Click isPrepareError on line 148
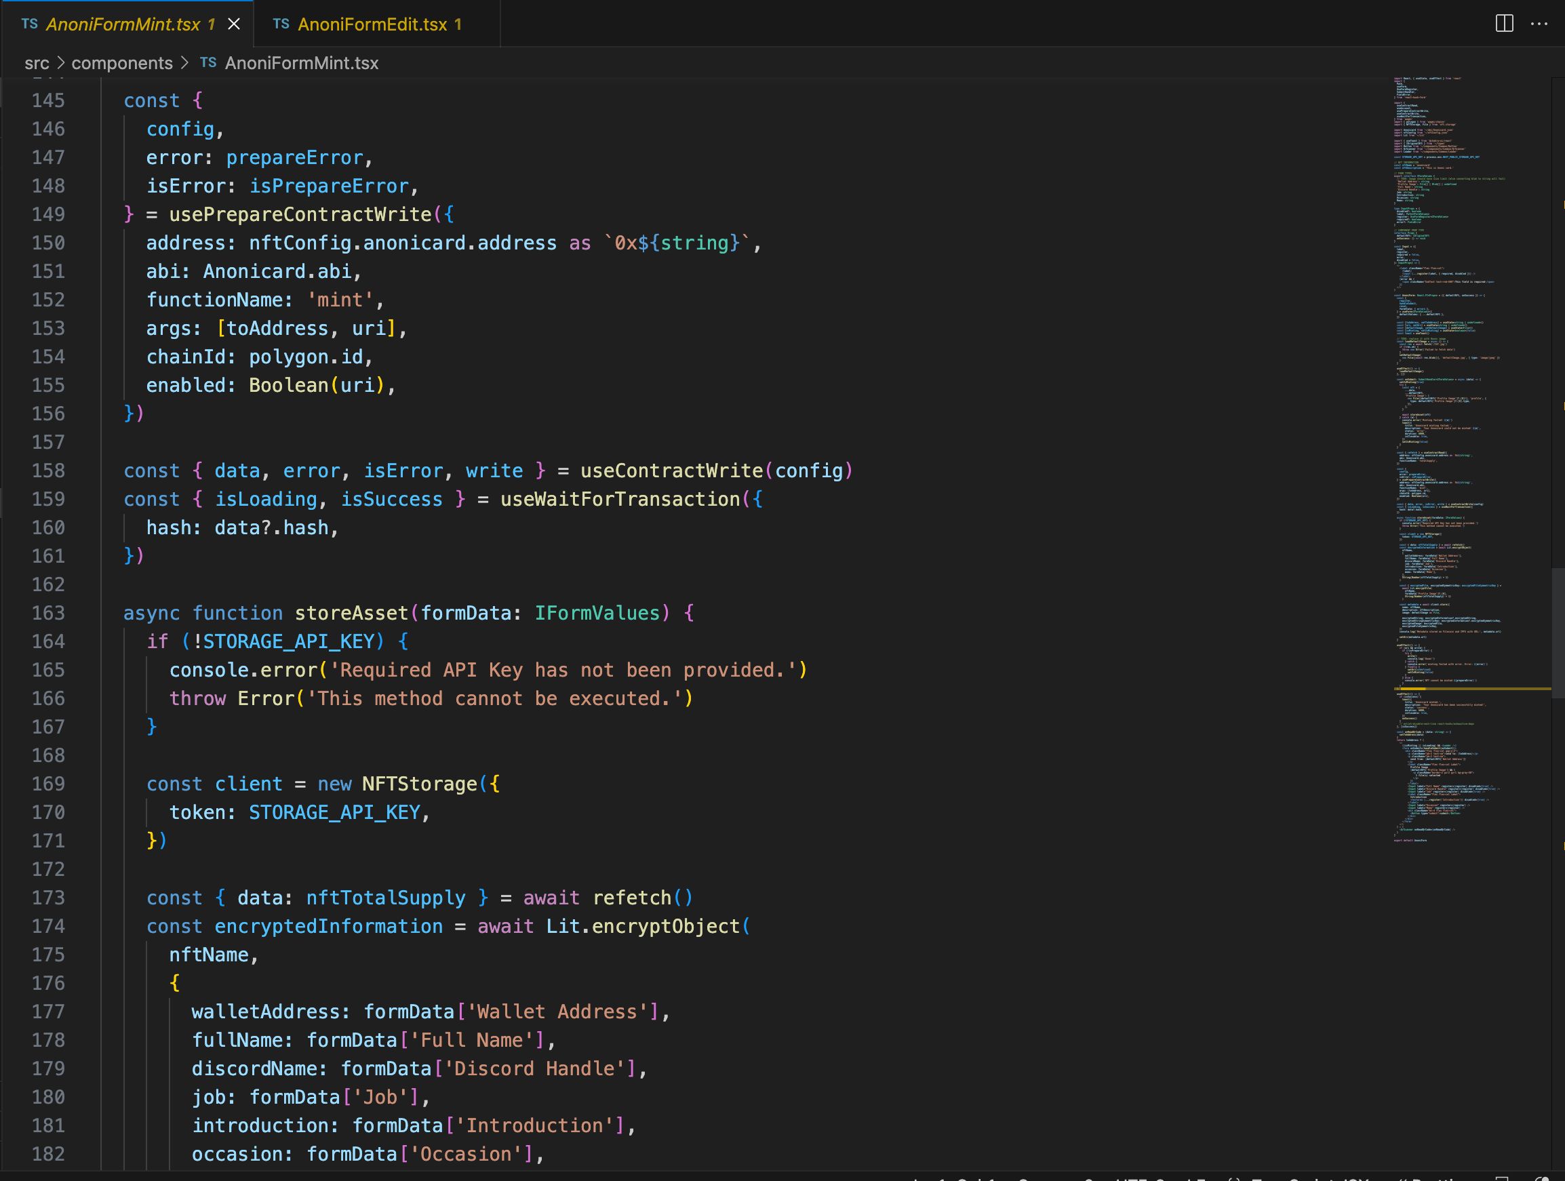The height and width of the screenshot is (1181, 1565). tap(329, 186)
